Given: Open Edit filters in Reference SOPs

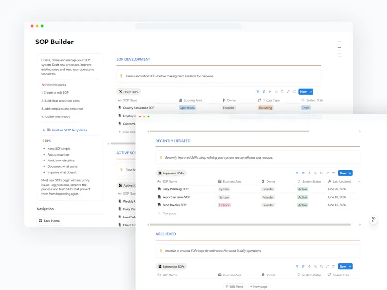Looking at the screenshot, I should [234, 286].
